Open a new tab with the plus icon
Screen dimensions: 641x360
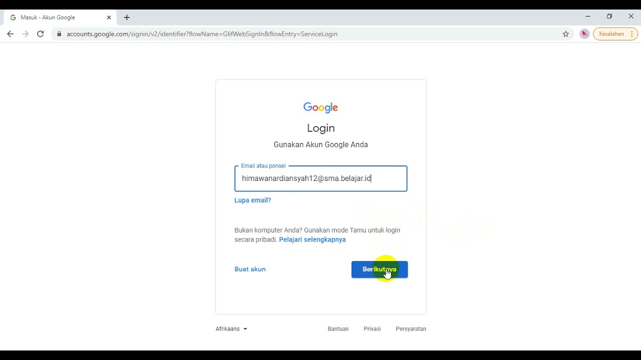pyautogui.click(x=127, y=17)
